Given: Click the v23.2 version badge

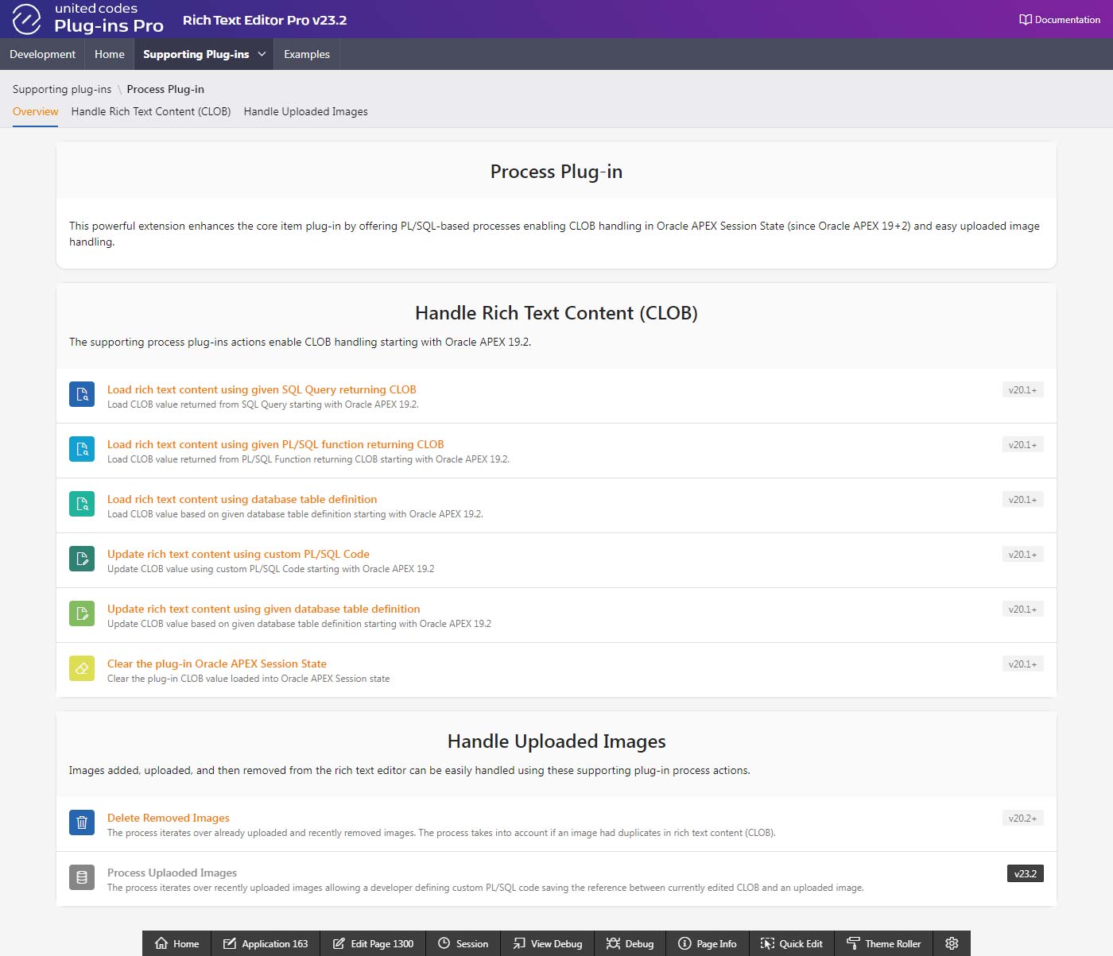Looking at the screenshot, I should click(x=1025, y=873).
